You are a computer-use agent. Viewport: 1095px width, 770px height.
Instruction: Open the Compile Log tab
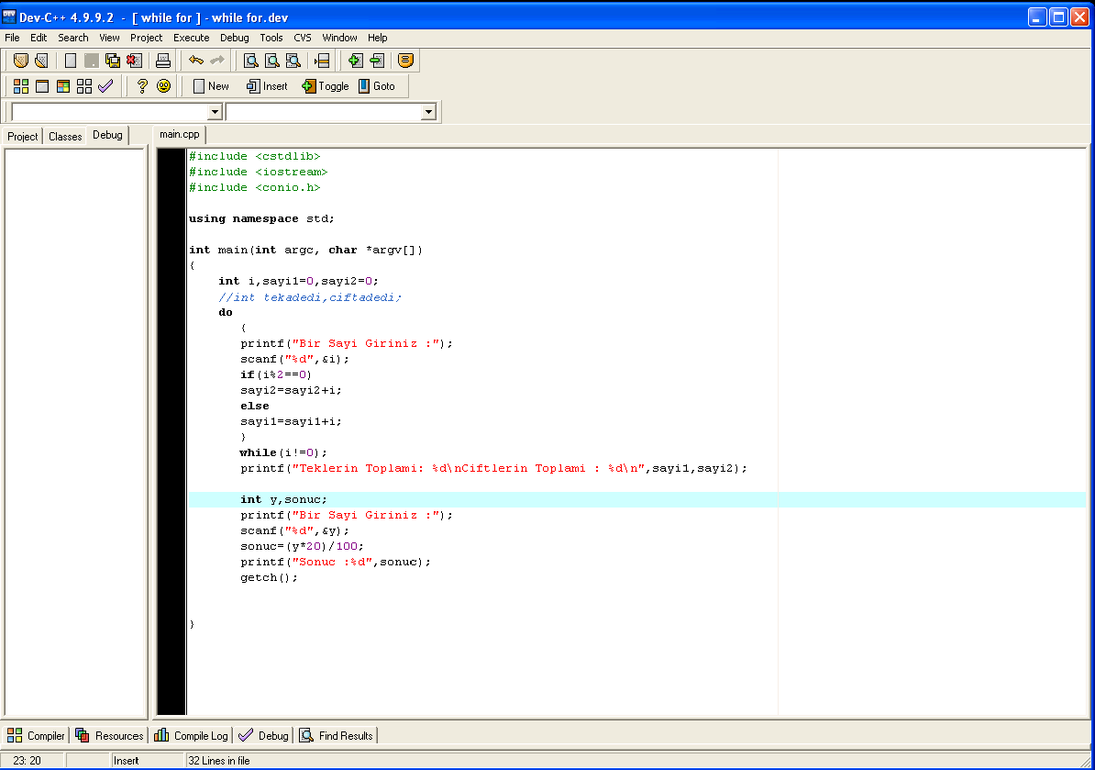[192, 736]
